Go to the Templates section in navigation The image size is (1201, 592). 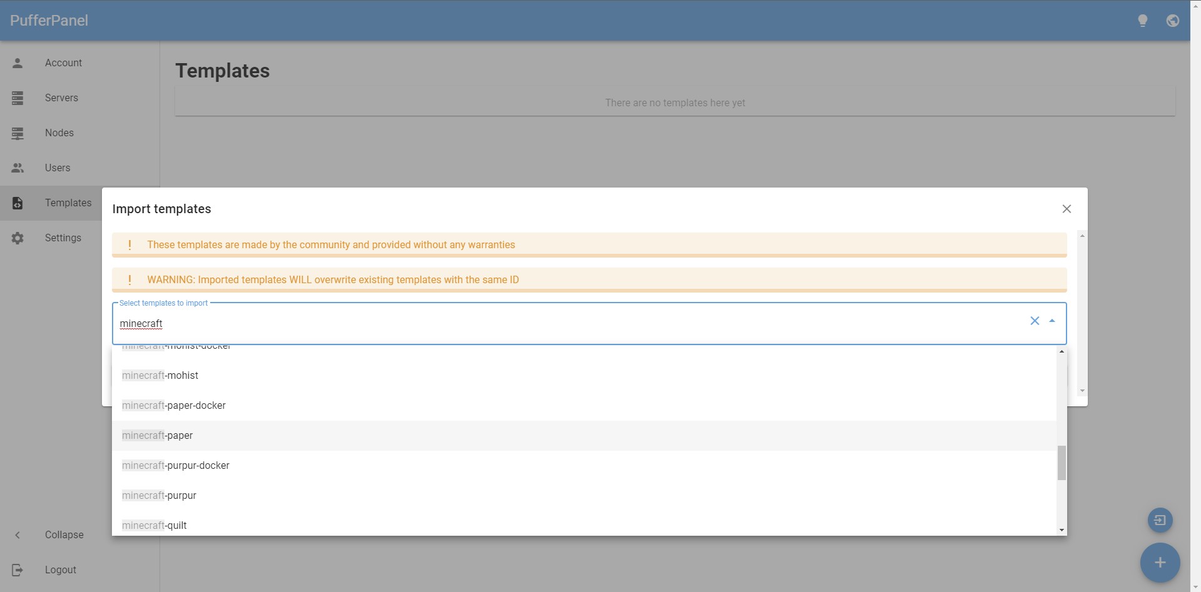tap(69, 203)
